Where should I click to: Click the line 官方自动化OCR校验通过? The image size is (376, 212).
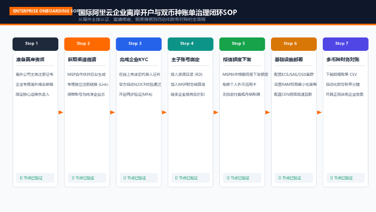(140, 84)
